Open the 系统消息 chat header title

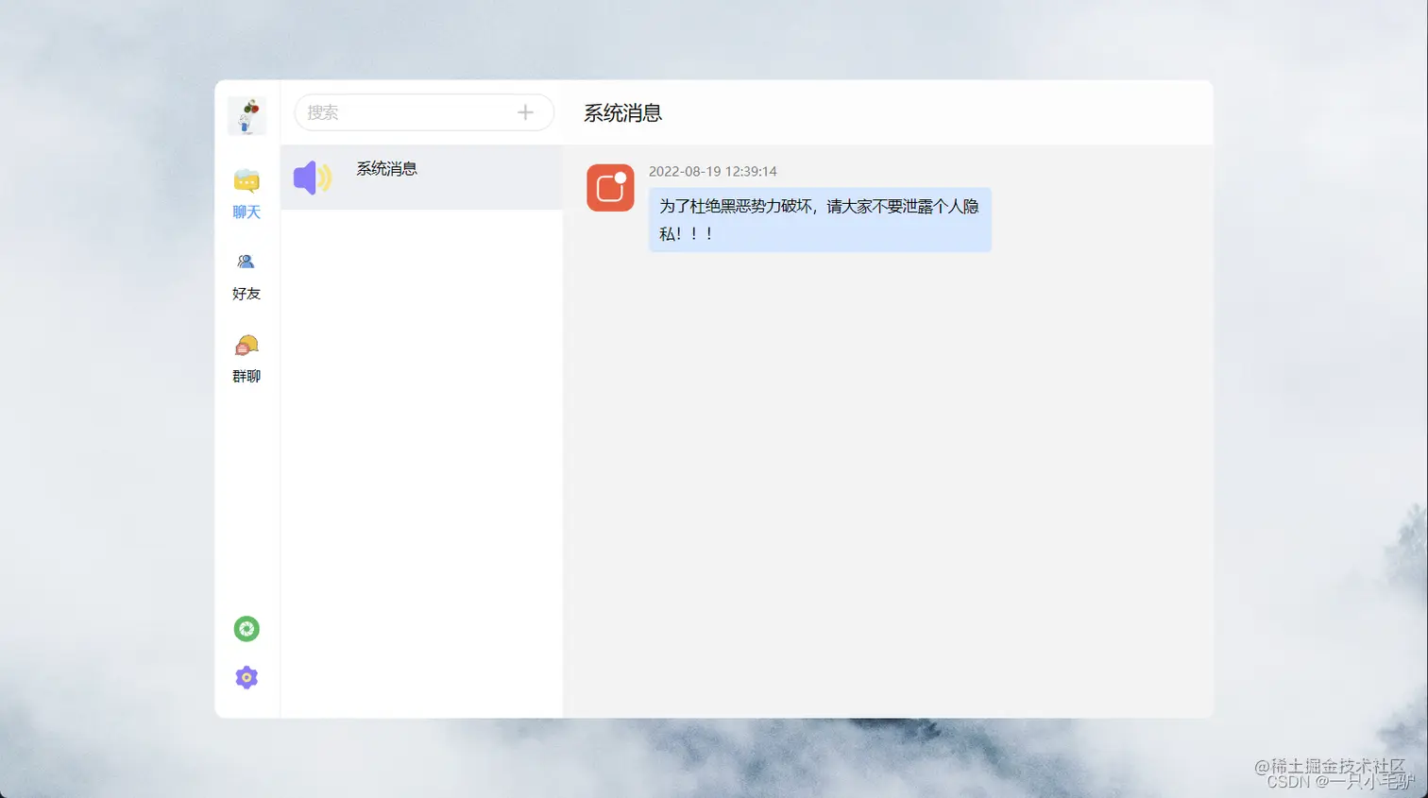(622, 112)
